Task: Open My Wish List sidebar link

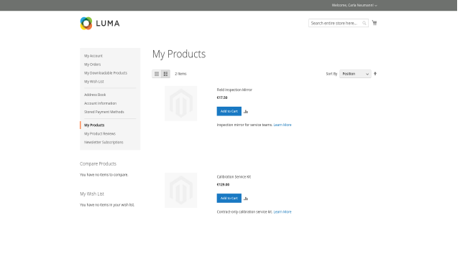Action: tap(94, 82)
